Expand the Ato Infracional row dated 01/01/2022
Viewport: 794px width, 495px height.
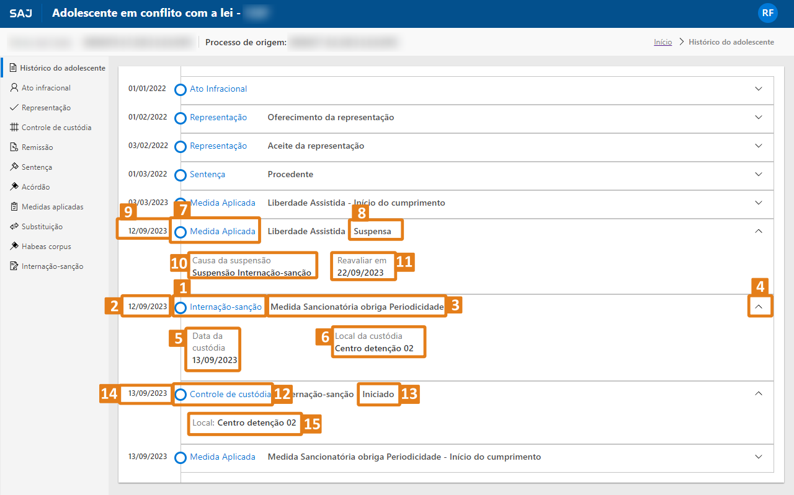[x=758, y=89]
